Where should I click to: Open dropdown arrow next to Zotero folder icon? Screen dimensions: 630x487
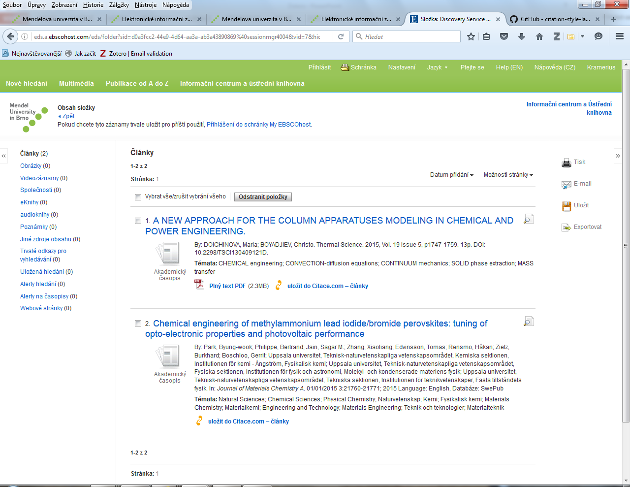click(x=583, y=36)
